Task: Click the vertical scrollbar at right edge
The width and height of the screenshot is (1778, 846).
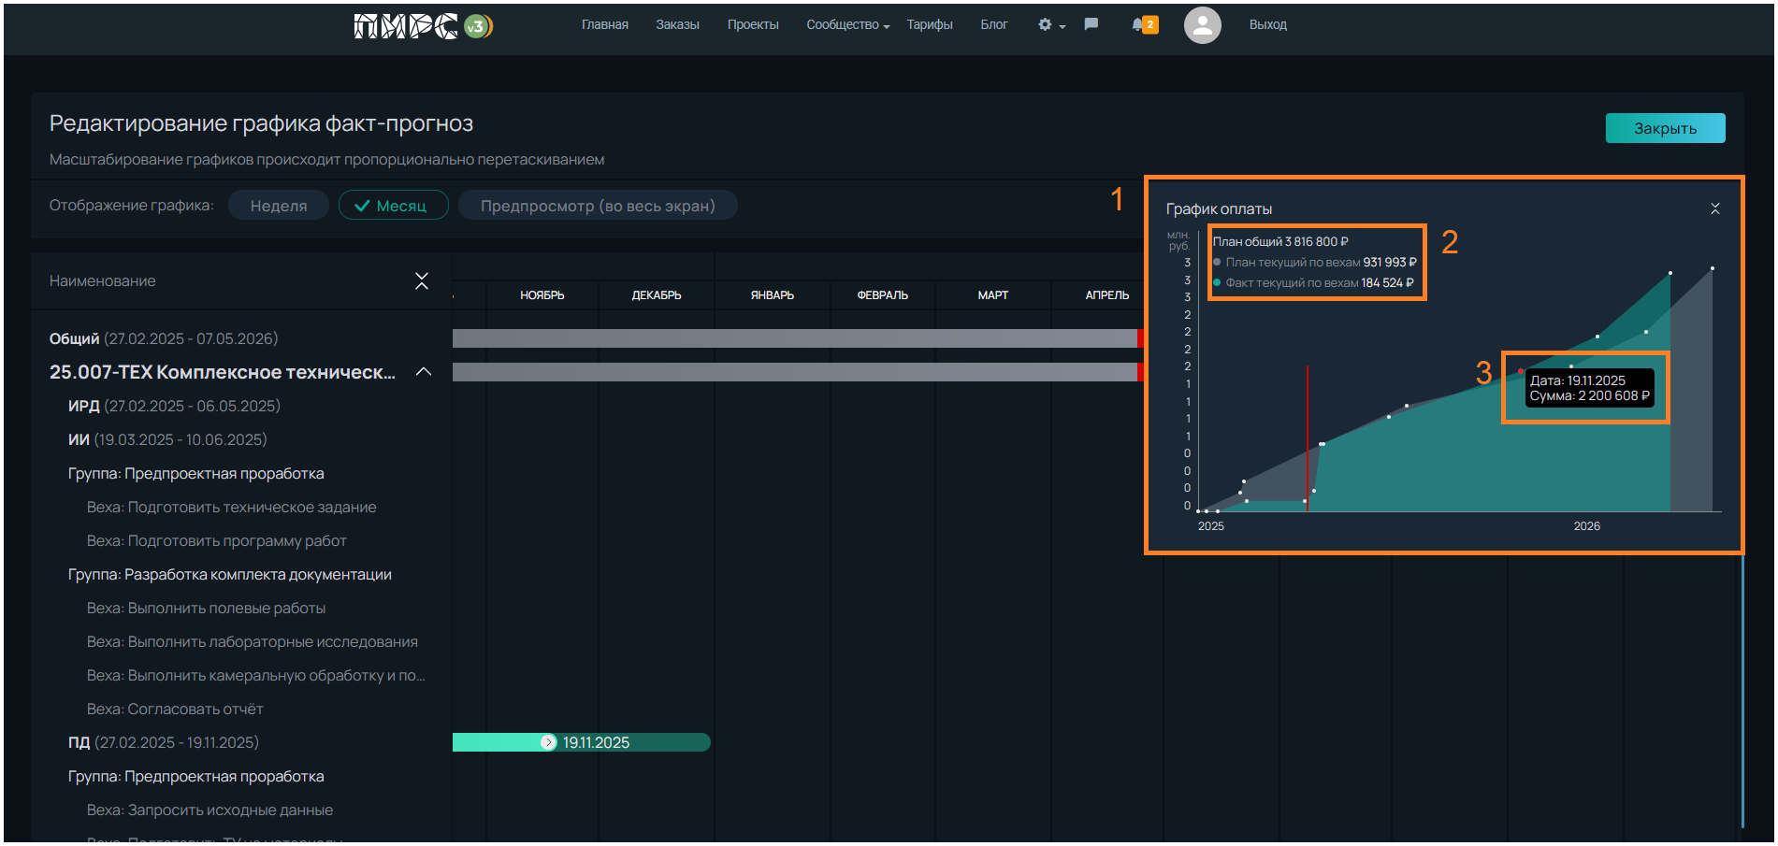Action: (1742, 692)
